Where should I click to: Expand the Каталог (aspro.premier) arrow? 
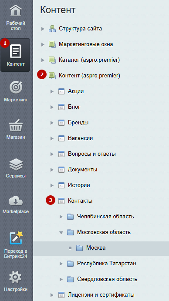click(x=43, y=60)
